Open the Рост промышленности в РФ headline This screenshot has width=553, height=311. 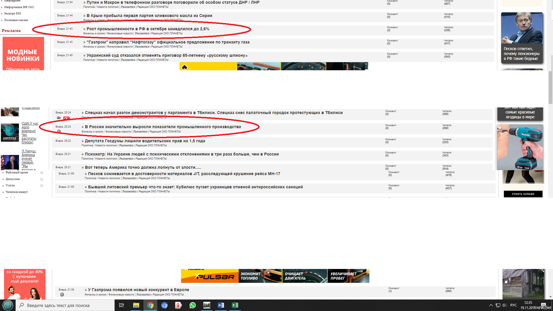click(148, 29)
